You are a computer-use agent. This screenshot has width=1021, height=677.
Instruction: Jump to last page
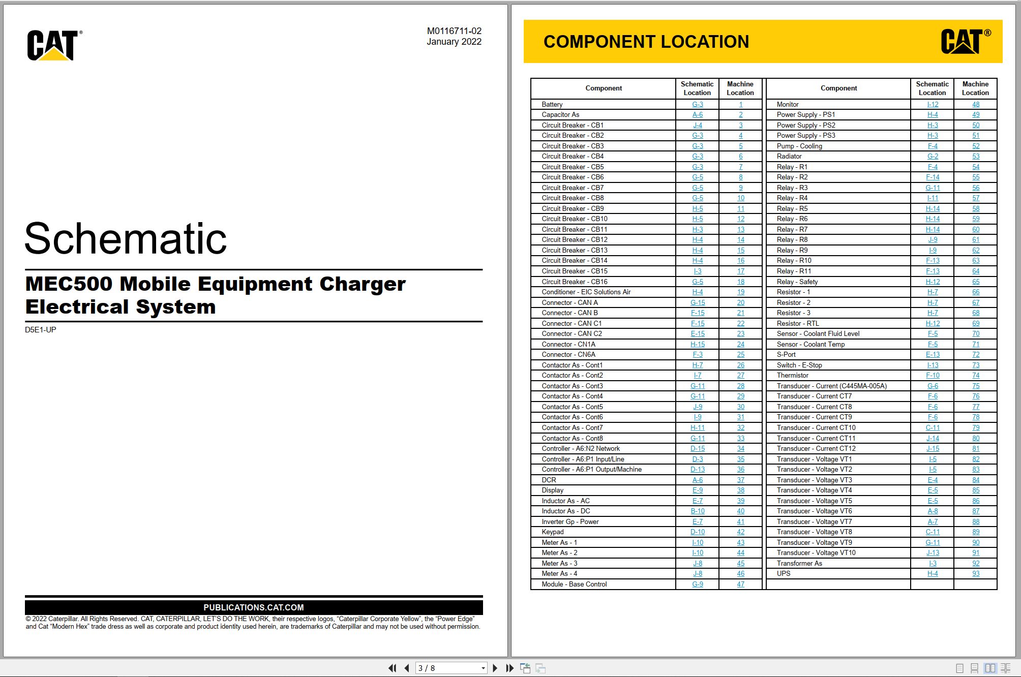click(x=509, y=668)
